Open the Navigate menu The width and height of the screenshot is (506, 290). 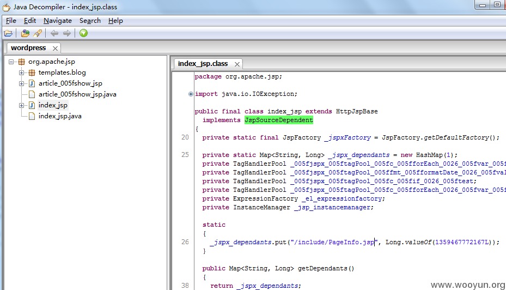click(58, 21)
